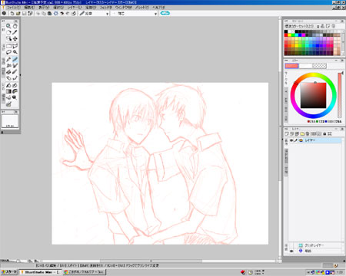Viewport: 346px width, 276px height.
Task: Collapse the toolbox panel header button
Action: point(16,21)
